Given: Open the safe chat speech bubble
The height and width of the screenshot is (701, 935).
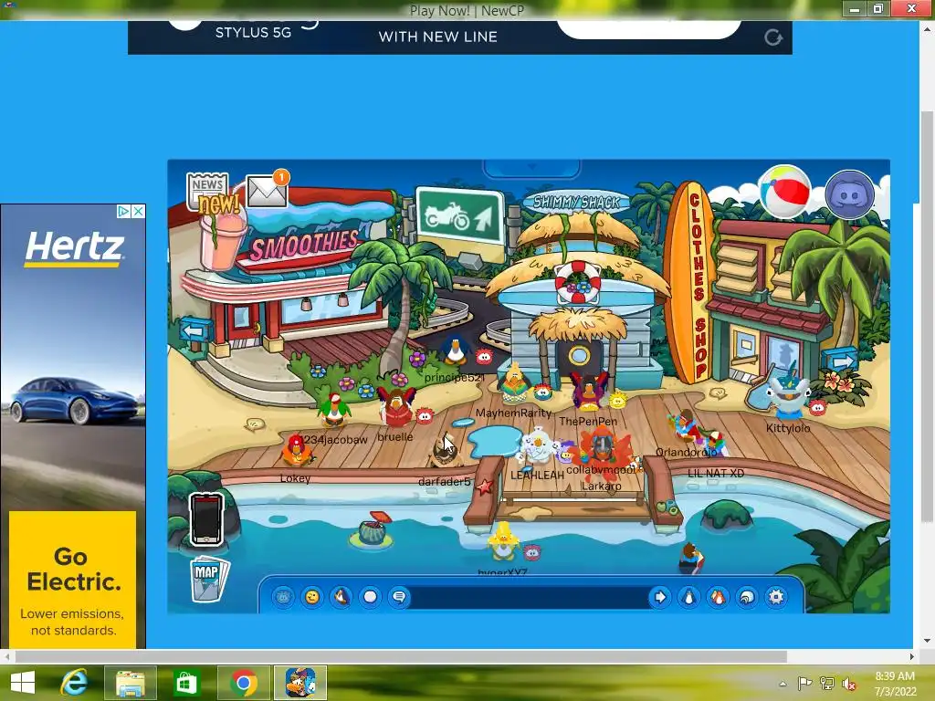Looking at the screenshot, I should (x=400, y=597).
